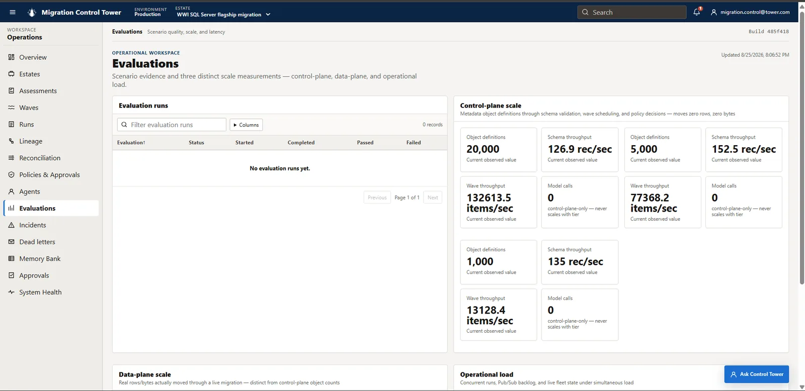The width and height of the screenshot is (805, 391).
Task: Click the 1,000 object definitions value
Action: click(480, 262)
